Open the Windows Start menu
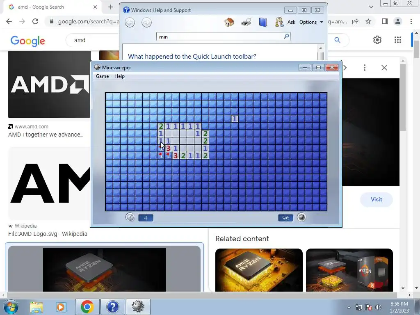This screenshot has width=420, height=315. (11, 307)
